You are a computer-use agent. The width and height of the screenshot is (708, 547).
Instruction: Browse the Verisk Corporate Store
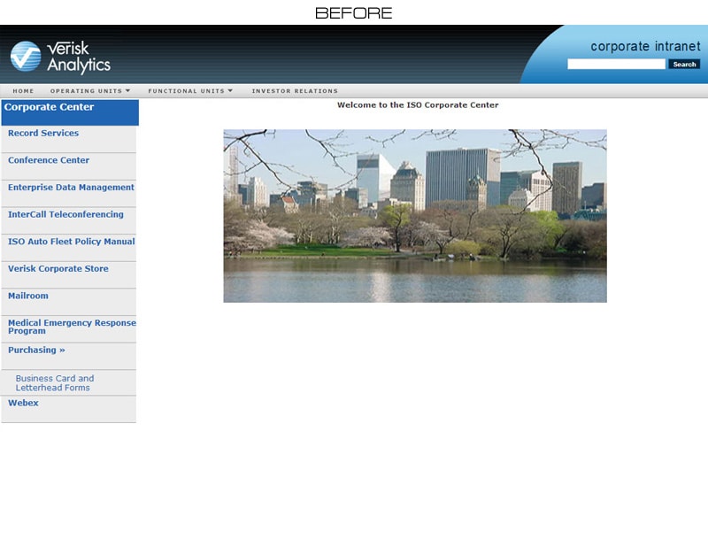point(58,268)
